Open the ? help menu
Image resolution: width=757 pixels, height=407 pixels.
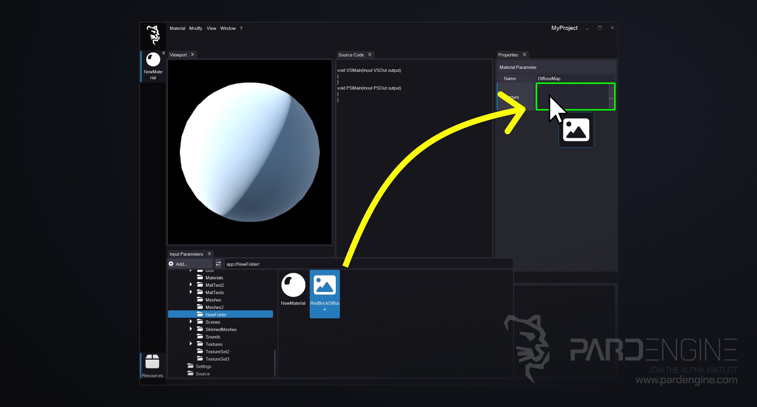coord(241,28)
